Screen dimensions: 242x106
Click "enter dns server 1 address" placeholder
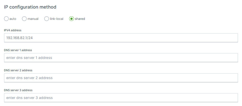pyautogui.click(x=29, y=58)
